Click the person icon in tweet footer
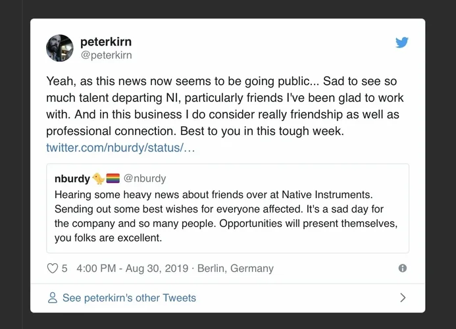The height and width of the screenshot is (329, 456). click(x=53, y=298)
